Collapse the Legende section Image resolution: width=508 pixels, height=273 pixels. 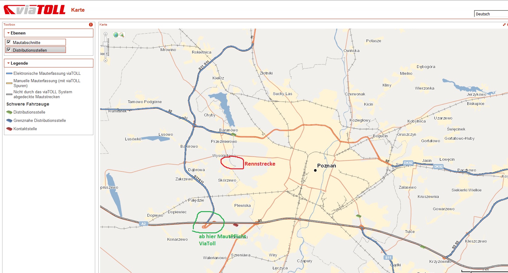coord(9,63)
